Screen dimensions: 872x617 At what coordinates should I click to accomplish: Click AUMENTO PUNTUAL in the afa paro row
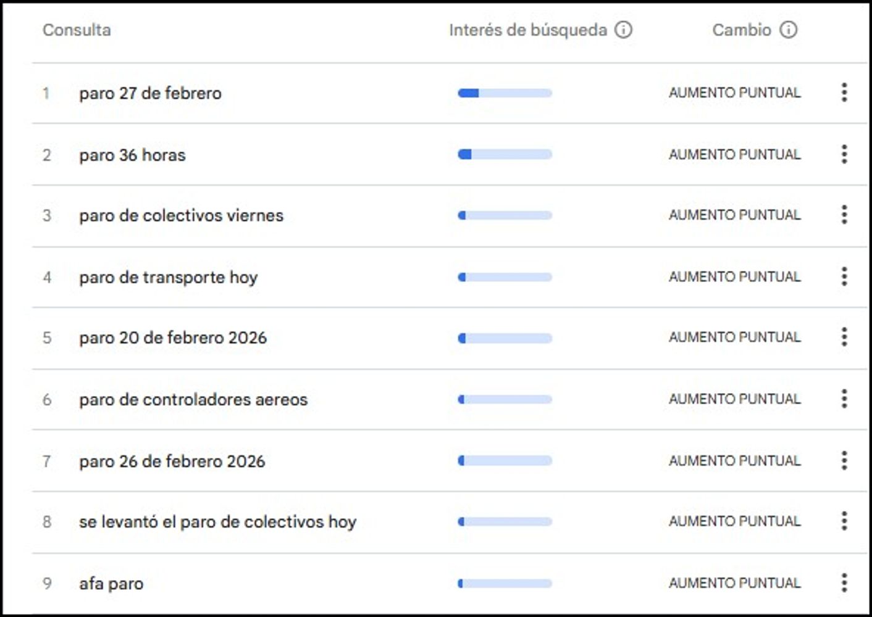click(x=735, y=582)
